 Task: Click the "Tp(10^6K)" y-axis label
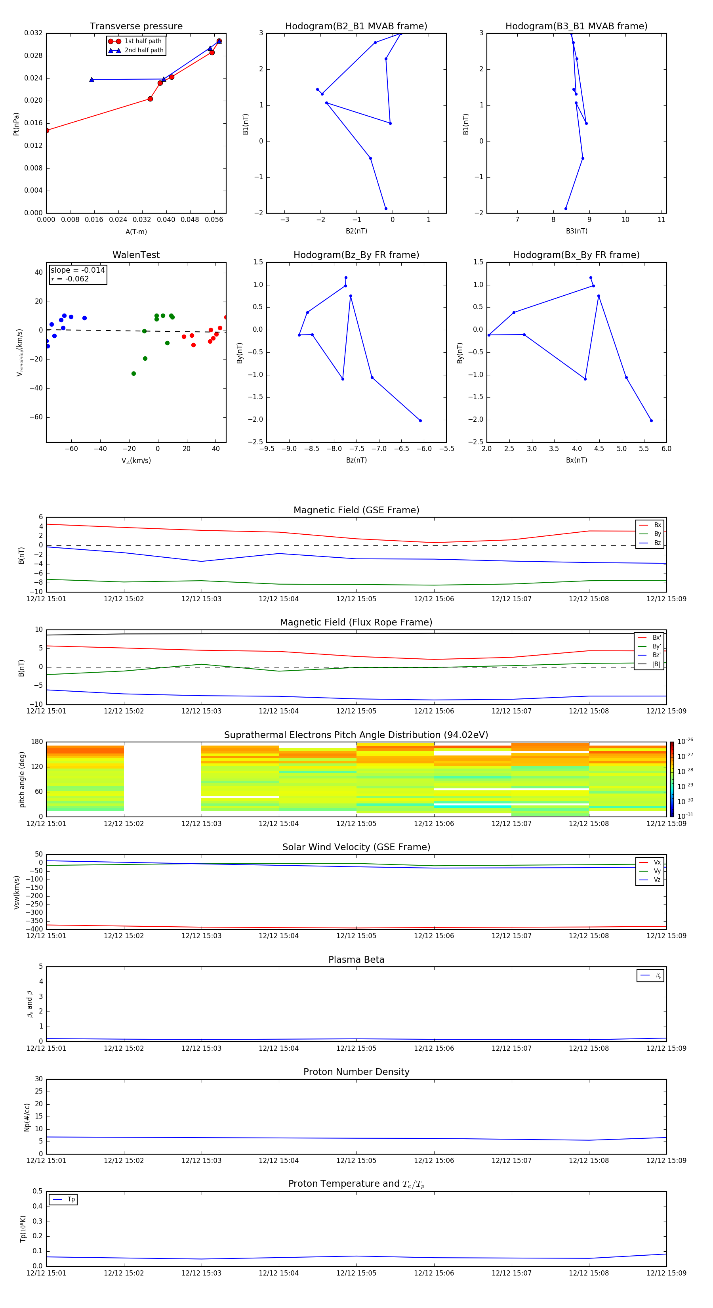point(23,1229)
